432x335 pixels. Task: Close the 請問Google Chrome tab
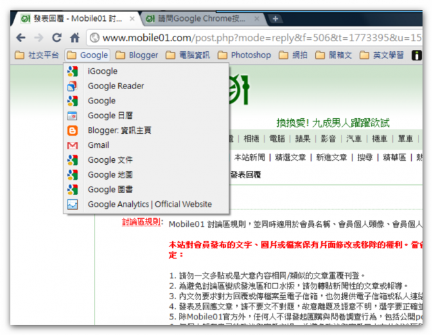click(256, 19)
